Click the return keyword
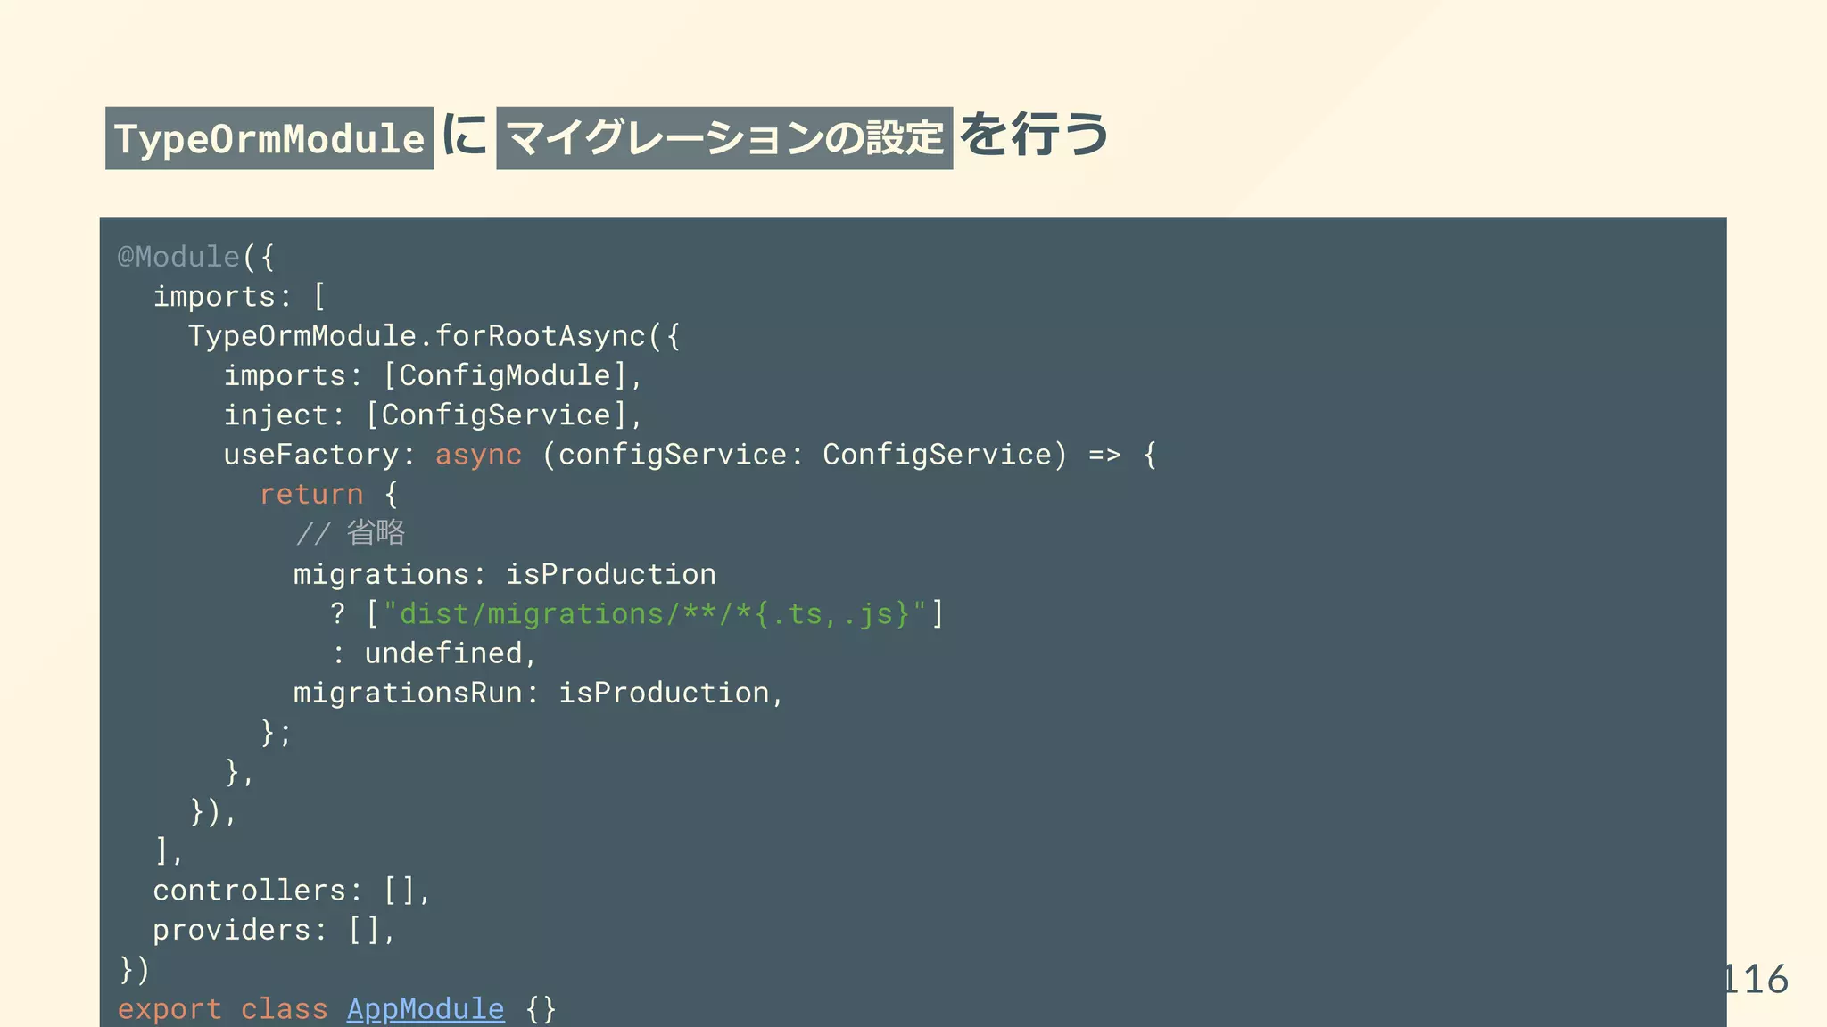This screenshot has width=1827, height=1027. [311, 494]
